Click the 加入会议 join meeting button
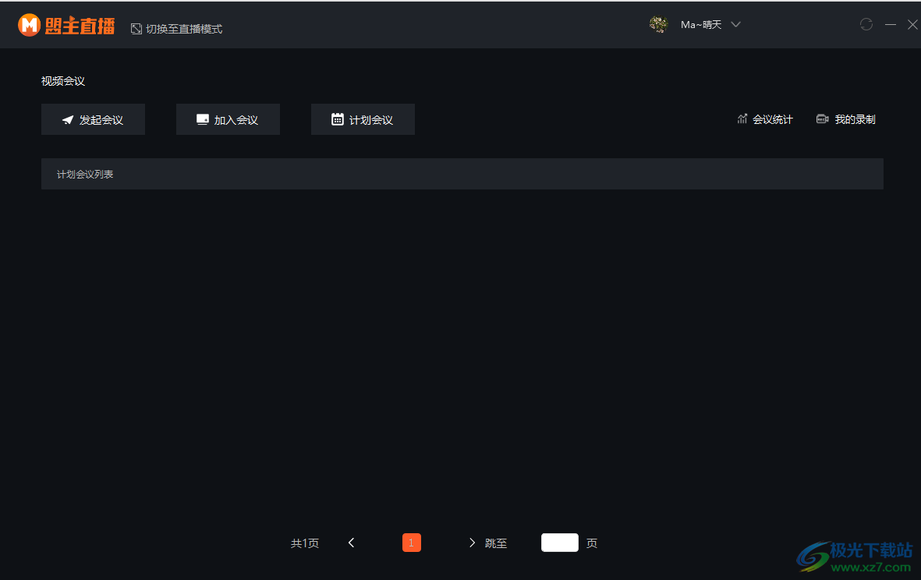Image resolution: width=921 pixels, height=580 pixels. coord(228,119)
